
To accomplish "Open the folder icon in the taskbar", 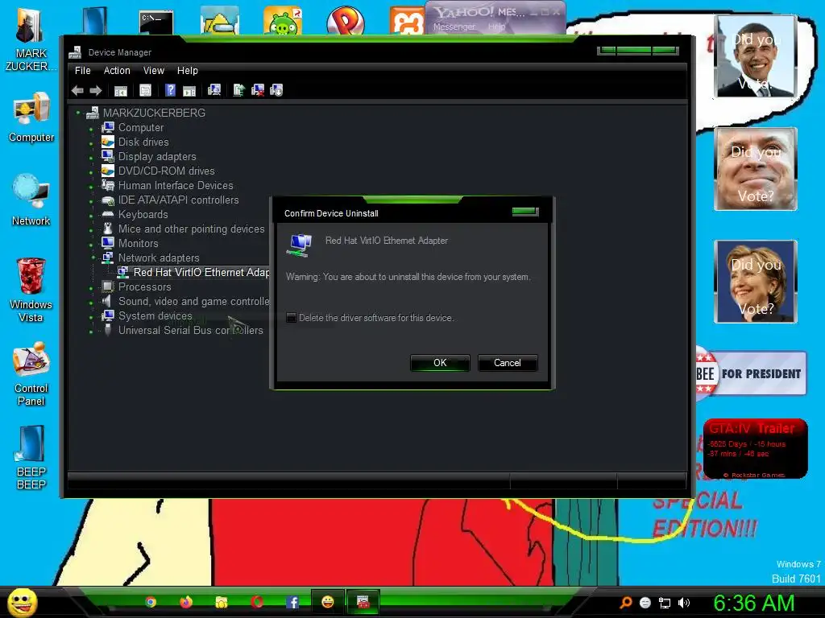I will [x=221, y=602].
